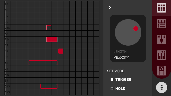The image size is (171, 96).
Task: Select the outlined D#3 note
Action: (49, 86)
